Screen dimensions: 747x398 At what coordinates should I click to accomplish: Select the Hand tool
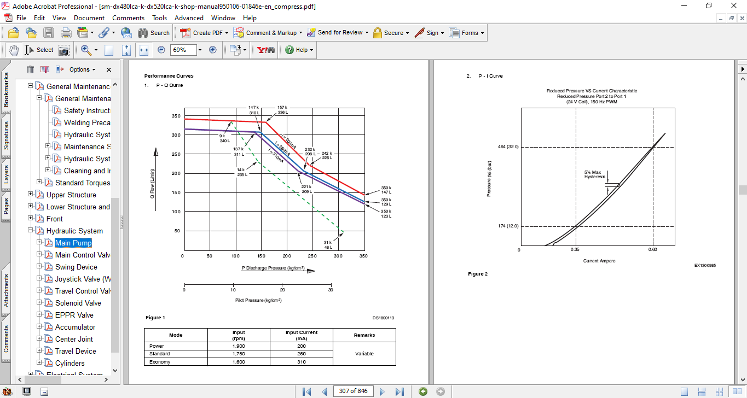pyautogui.click(x=13, y=50)
